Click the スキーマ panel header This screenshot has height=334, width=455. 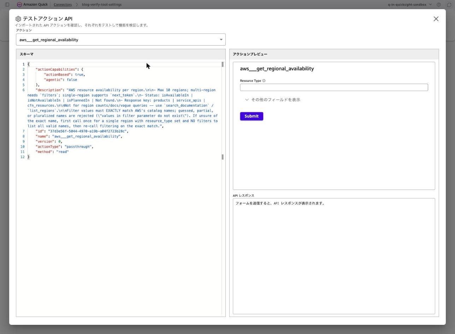120,54
